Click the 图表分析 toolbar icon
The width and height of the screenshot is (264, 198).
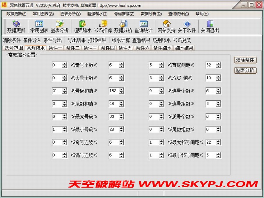59,26
